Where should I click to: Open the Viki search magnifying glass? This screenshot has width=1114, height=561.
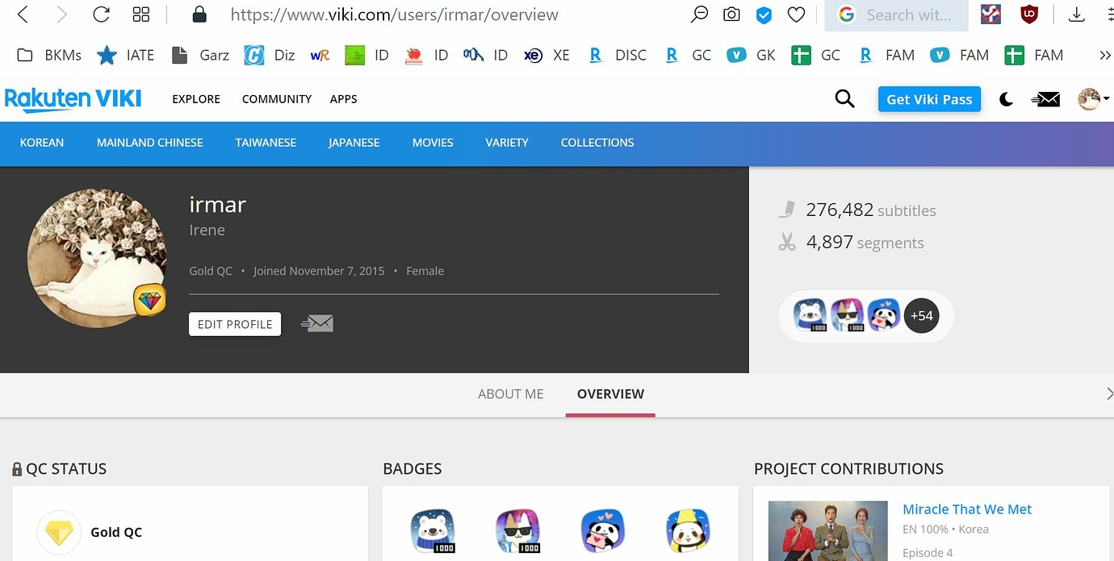point(844,98)
